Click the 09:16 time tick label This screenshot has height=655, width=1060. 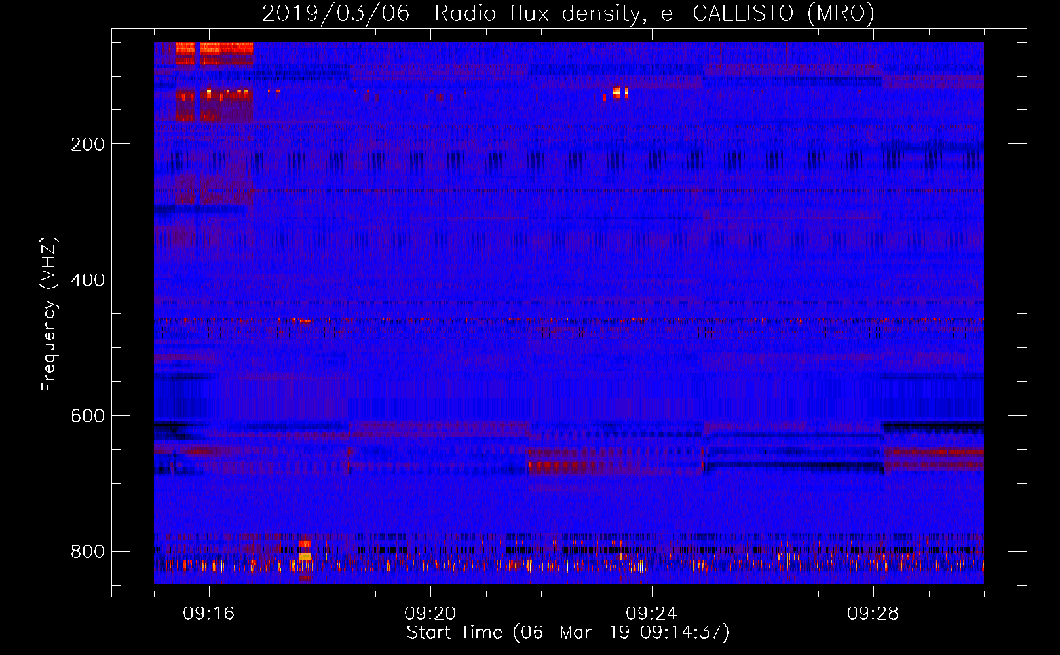point(208,614)
